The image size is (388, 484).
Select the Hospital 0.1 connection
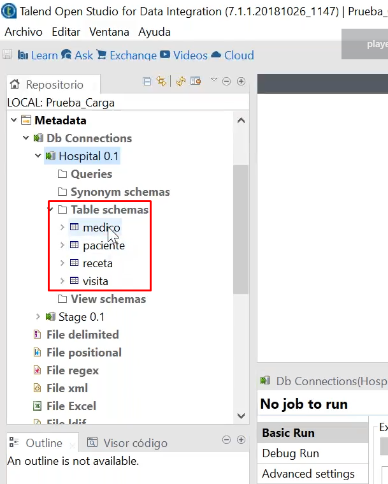[88, 156]
